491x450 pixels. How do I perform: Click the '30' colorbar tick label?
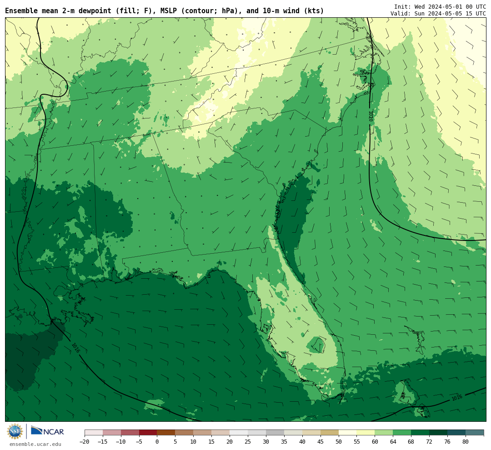[x=266, y=441]
